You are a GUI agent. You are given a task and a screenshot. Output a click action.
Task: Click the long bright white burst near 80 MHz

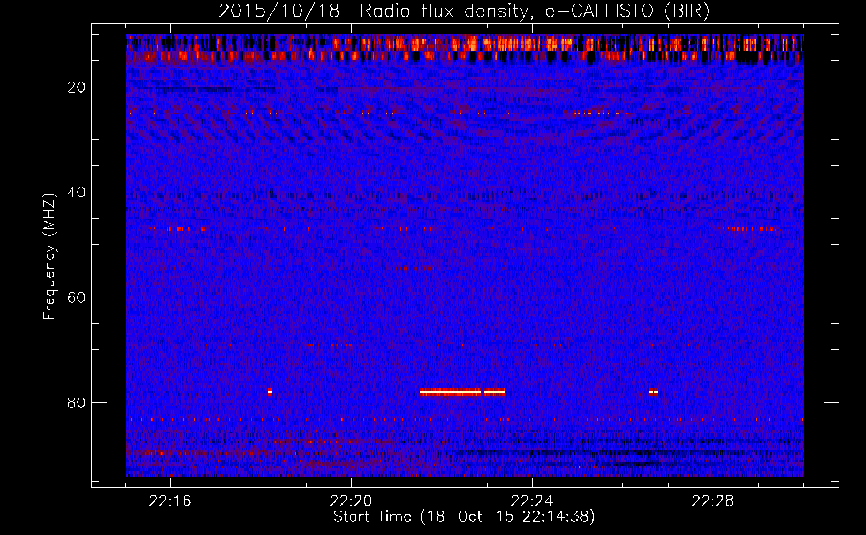coord(462,392)
